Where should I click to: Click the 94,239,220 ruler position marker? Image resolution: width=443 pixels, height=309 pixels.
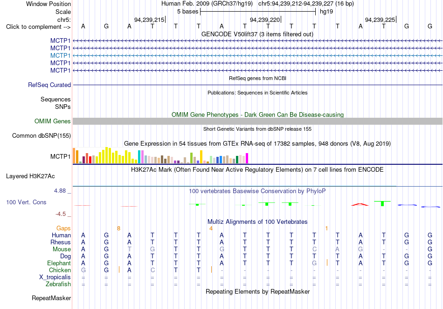point(265,20)
